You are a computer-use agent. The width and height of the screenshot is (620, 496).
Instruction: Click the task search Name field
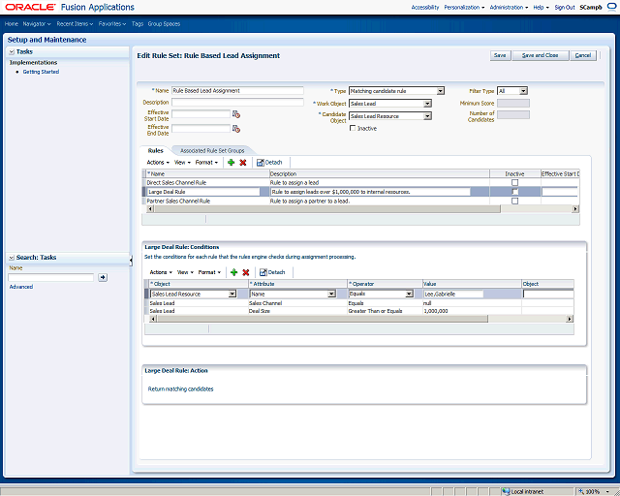(x=51, y=277)
